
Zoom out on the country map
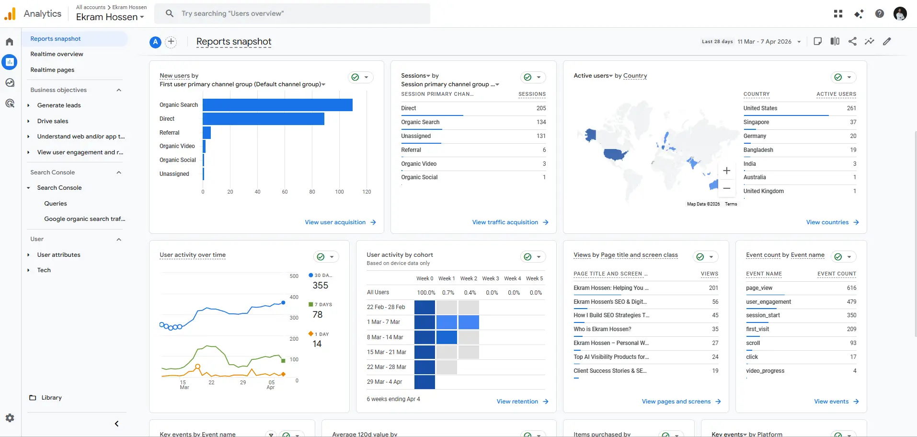pyautogui.click(x=727, y=188)
